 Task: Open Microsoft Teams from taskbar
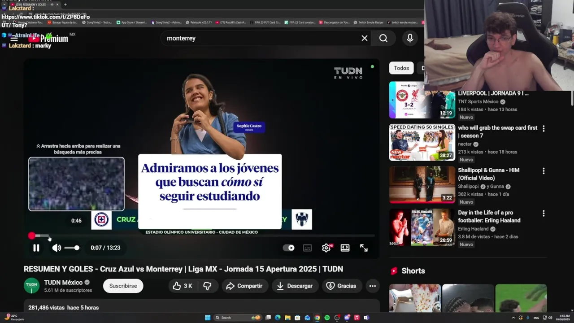(x=366, y=318)
